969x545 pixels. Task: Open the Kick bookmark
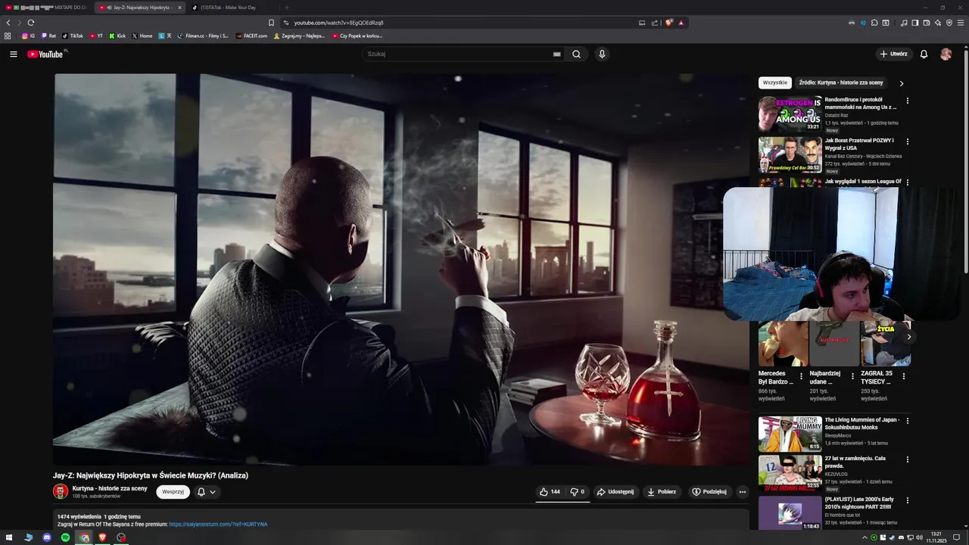[x=117, y=36]
